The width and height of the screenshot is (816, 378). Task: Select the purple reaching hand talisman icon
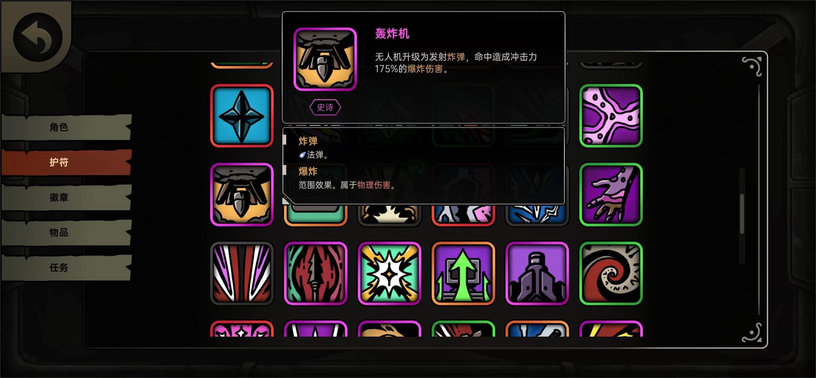coord(611,194)
